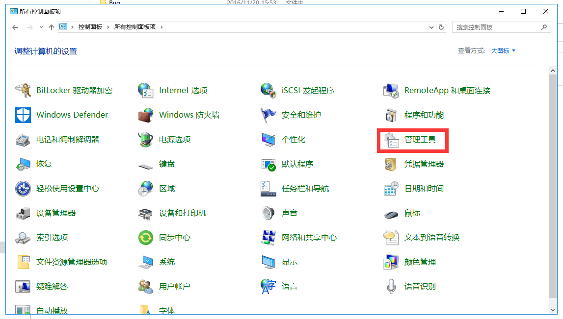This screenshot has width=563, height=319.
Task: Select the 控制面板 breadcrumb
Action: pyautogui.click(x=90, y=27)
